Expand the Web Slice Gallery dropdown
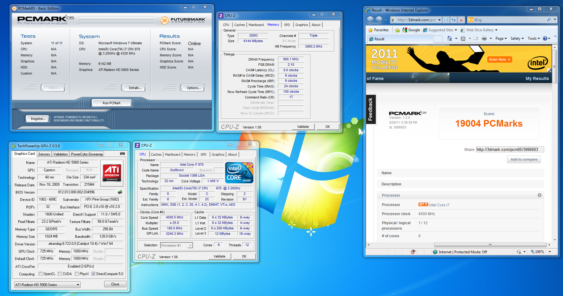This screenshot has width=563, height=296. [496, 30]
